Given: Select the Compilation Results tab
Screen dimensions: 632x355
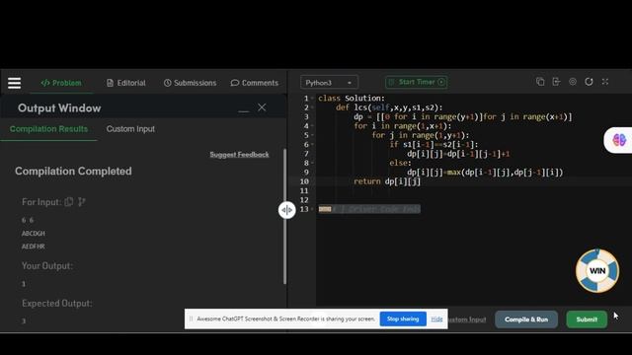Looking at the screenshot, I should tap(48, 129).
